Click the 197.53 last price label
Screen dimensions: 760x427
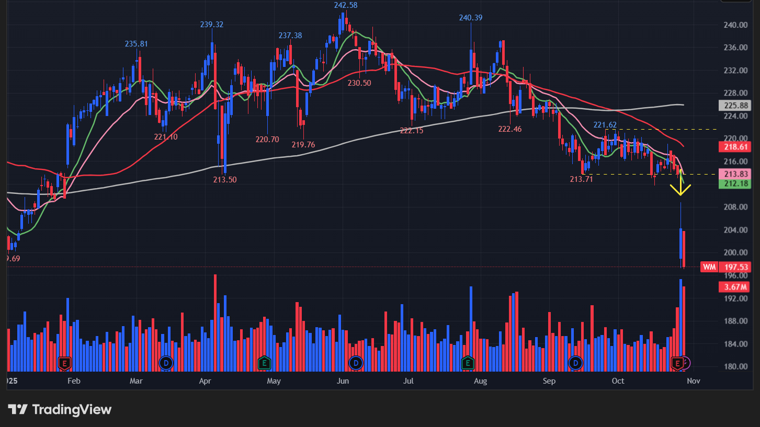click(x=735, y=267)
